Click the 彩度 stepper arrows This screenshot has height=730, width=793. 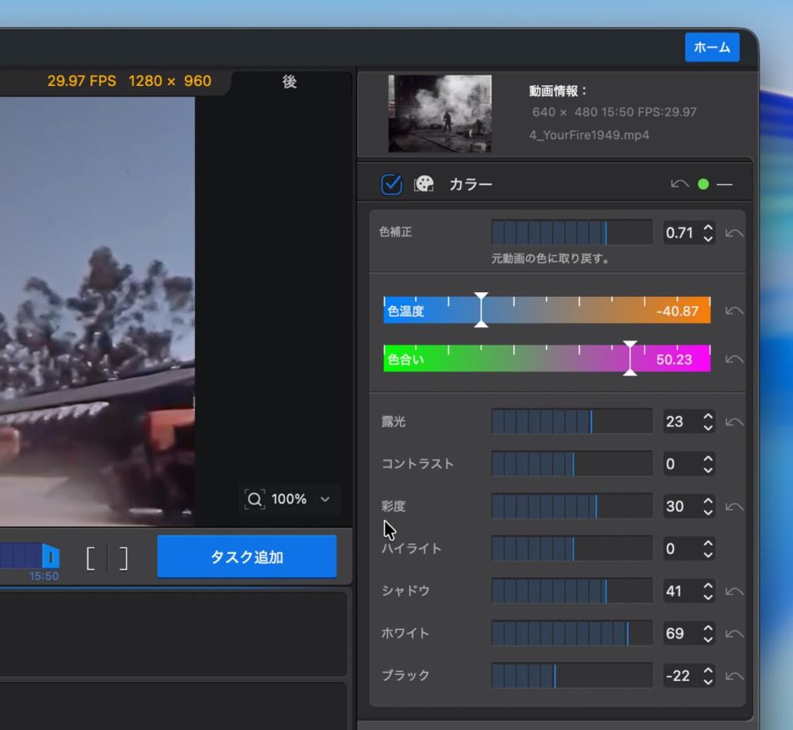708,506
